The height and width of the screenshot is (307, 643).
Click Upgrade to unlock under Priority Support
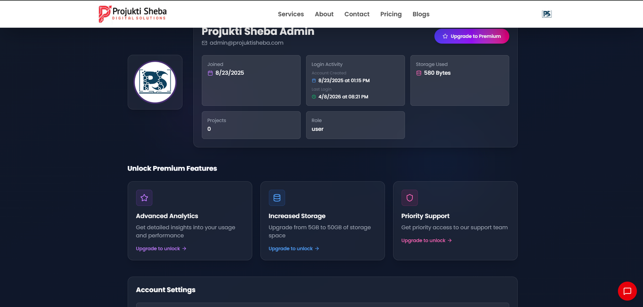click(426, 241)
